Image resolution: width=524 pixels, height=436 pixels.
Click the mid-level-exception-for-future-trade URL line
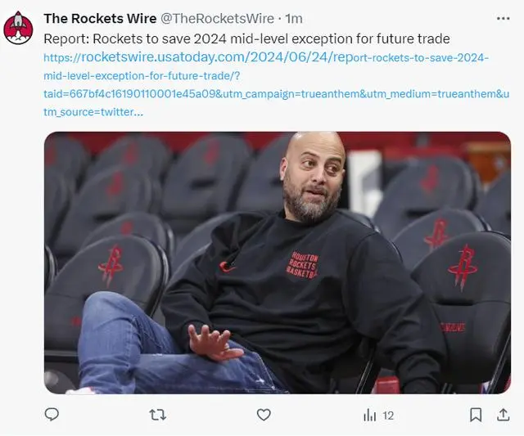point(142,76)
